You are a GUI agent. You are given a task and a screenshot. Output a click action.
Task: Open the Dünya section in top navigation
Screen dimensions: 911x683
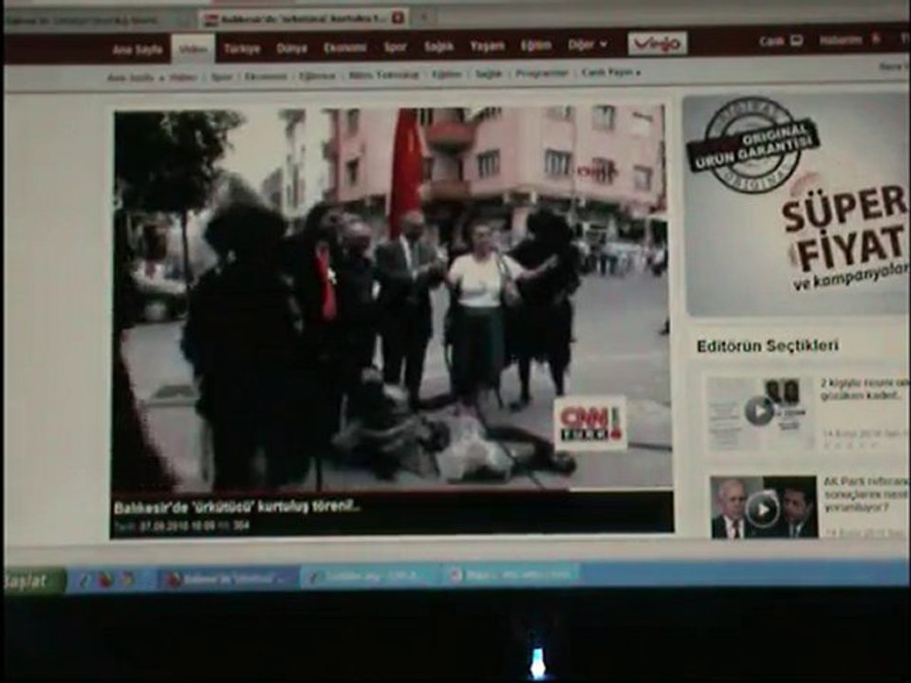click(x=291, y=48)
